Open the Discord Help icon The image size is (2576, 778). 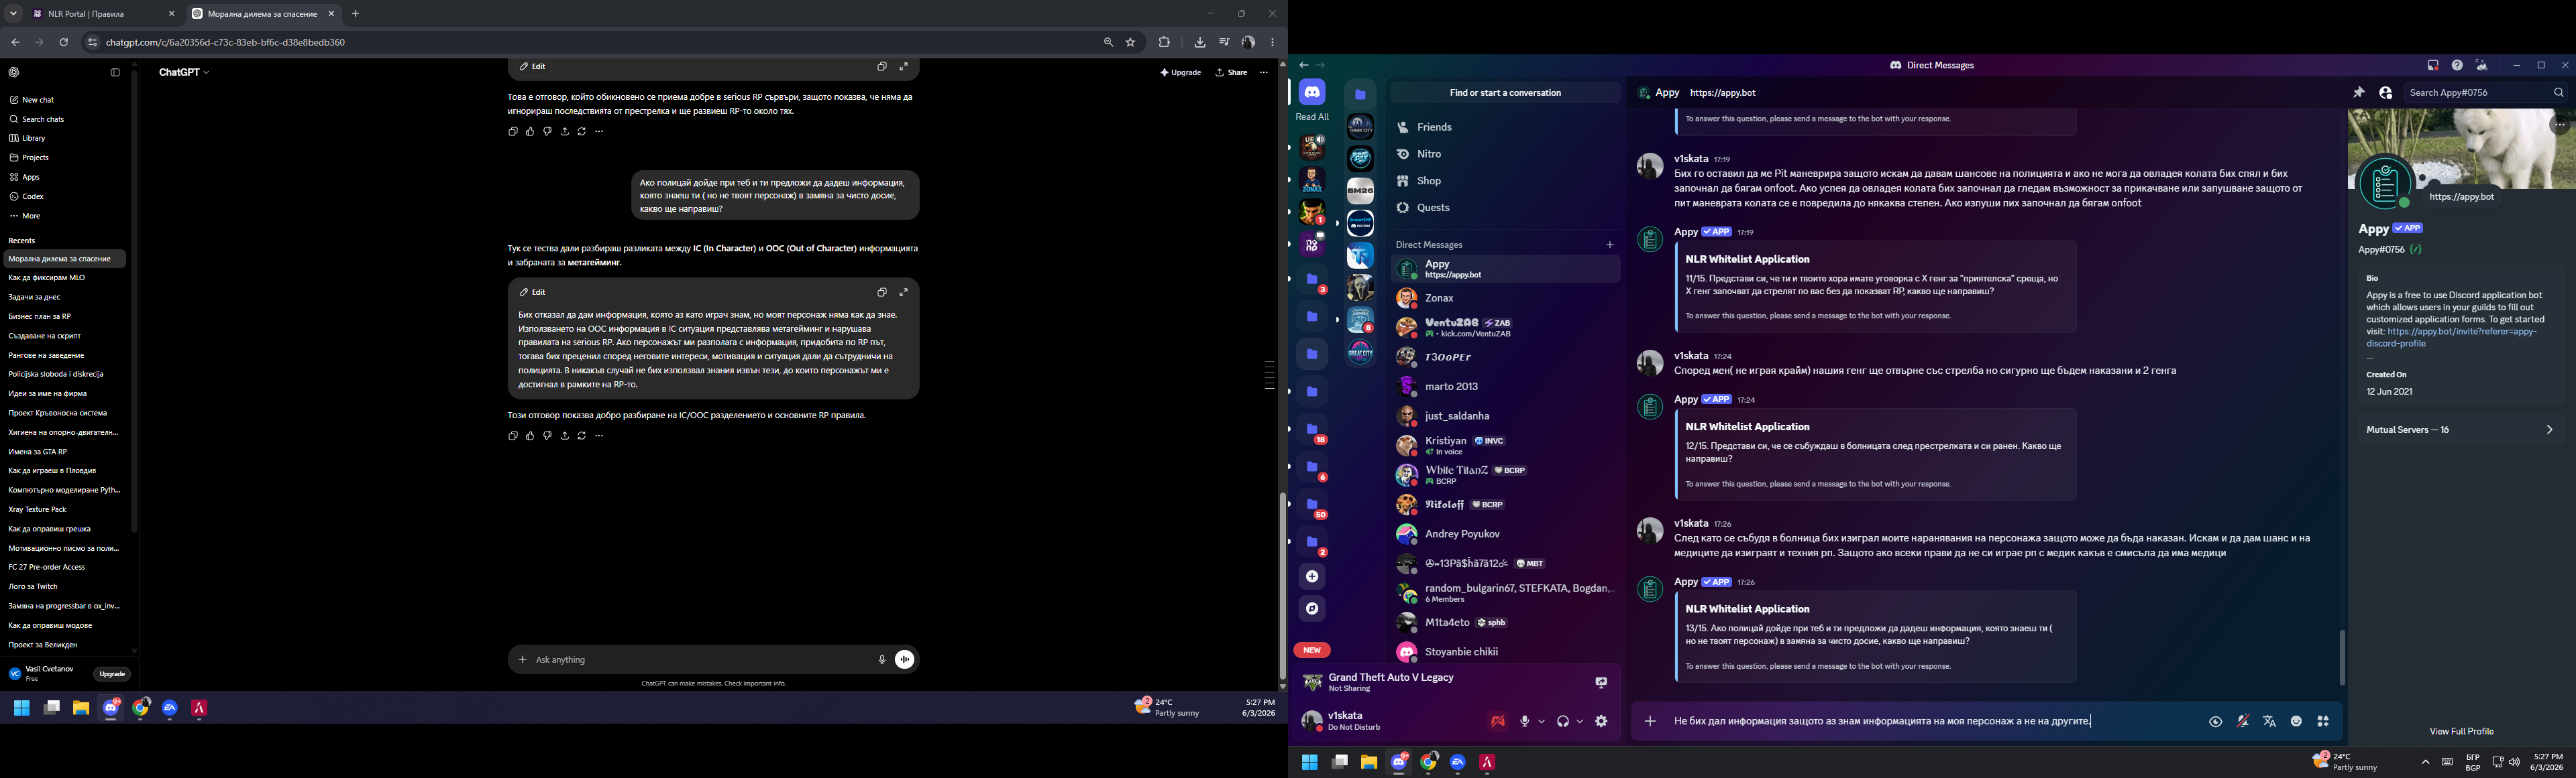[x=2457, y=66]
